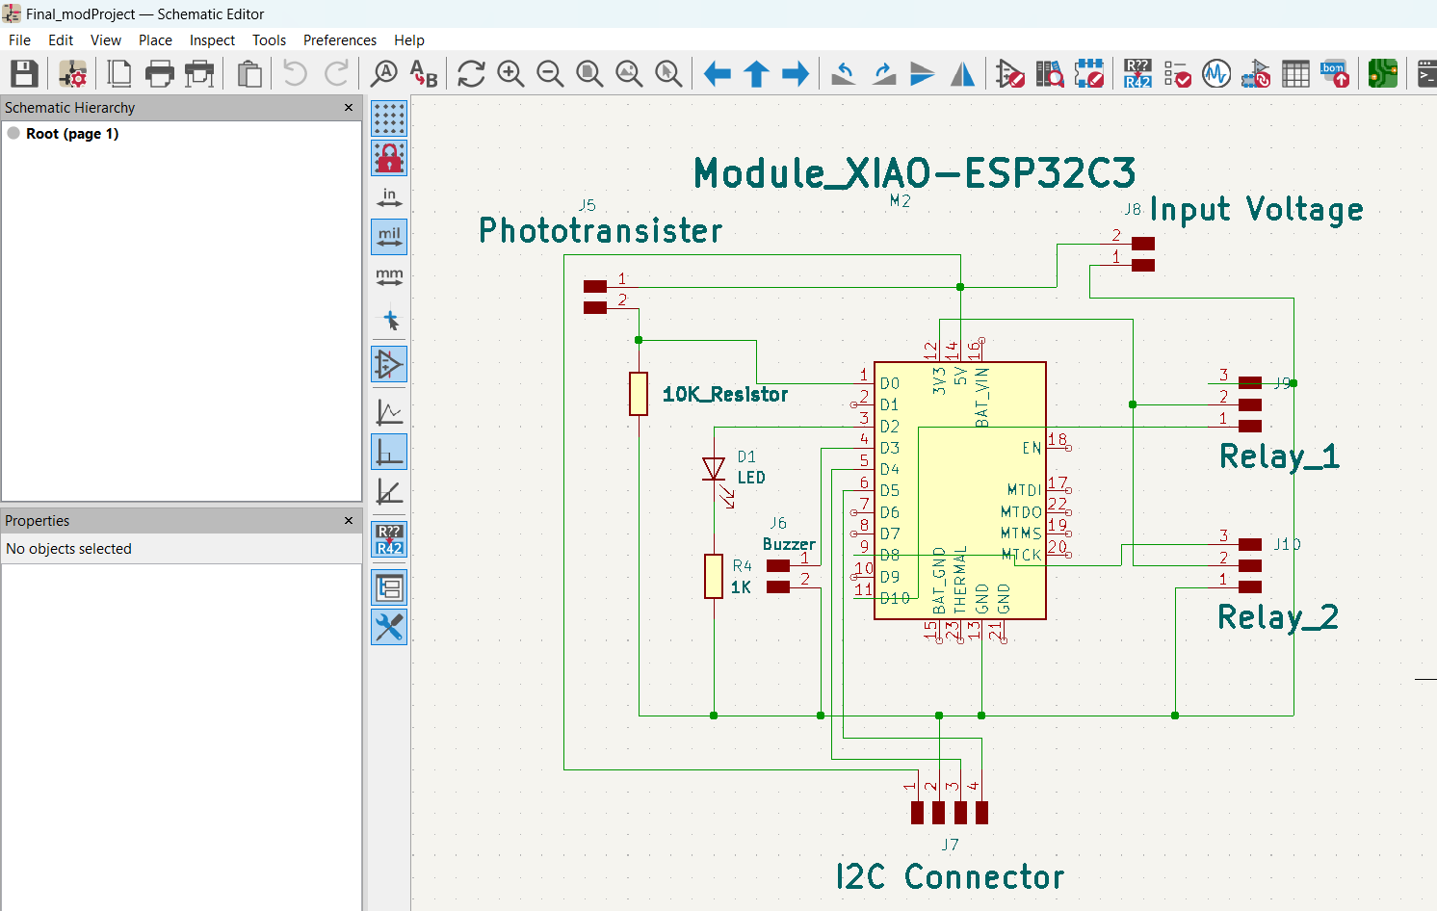The image size is (1437, 911).
Task: Undo the last edit
Action: tap(296, 73)
